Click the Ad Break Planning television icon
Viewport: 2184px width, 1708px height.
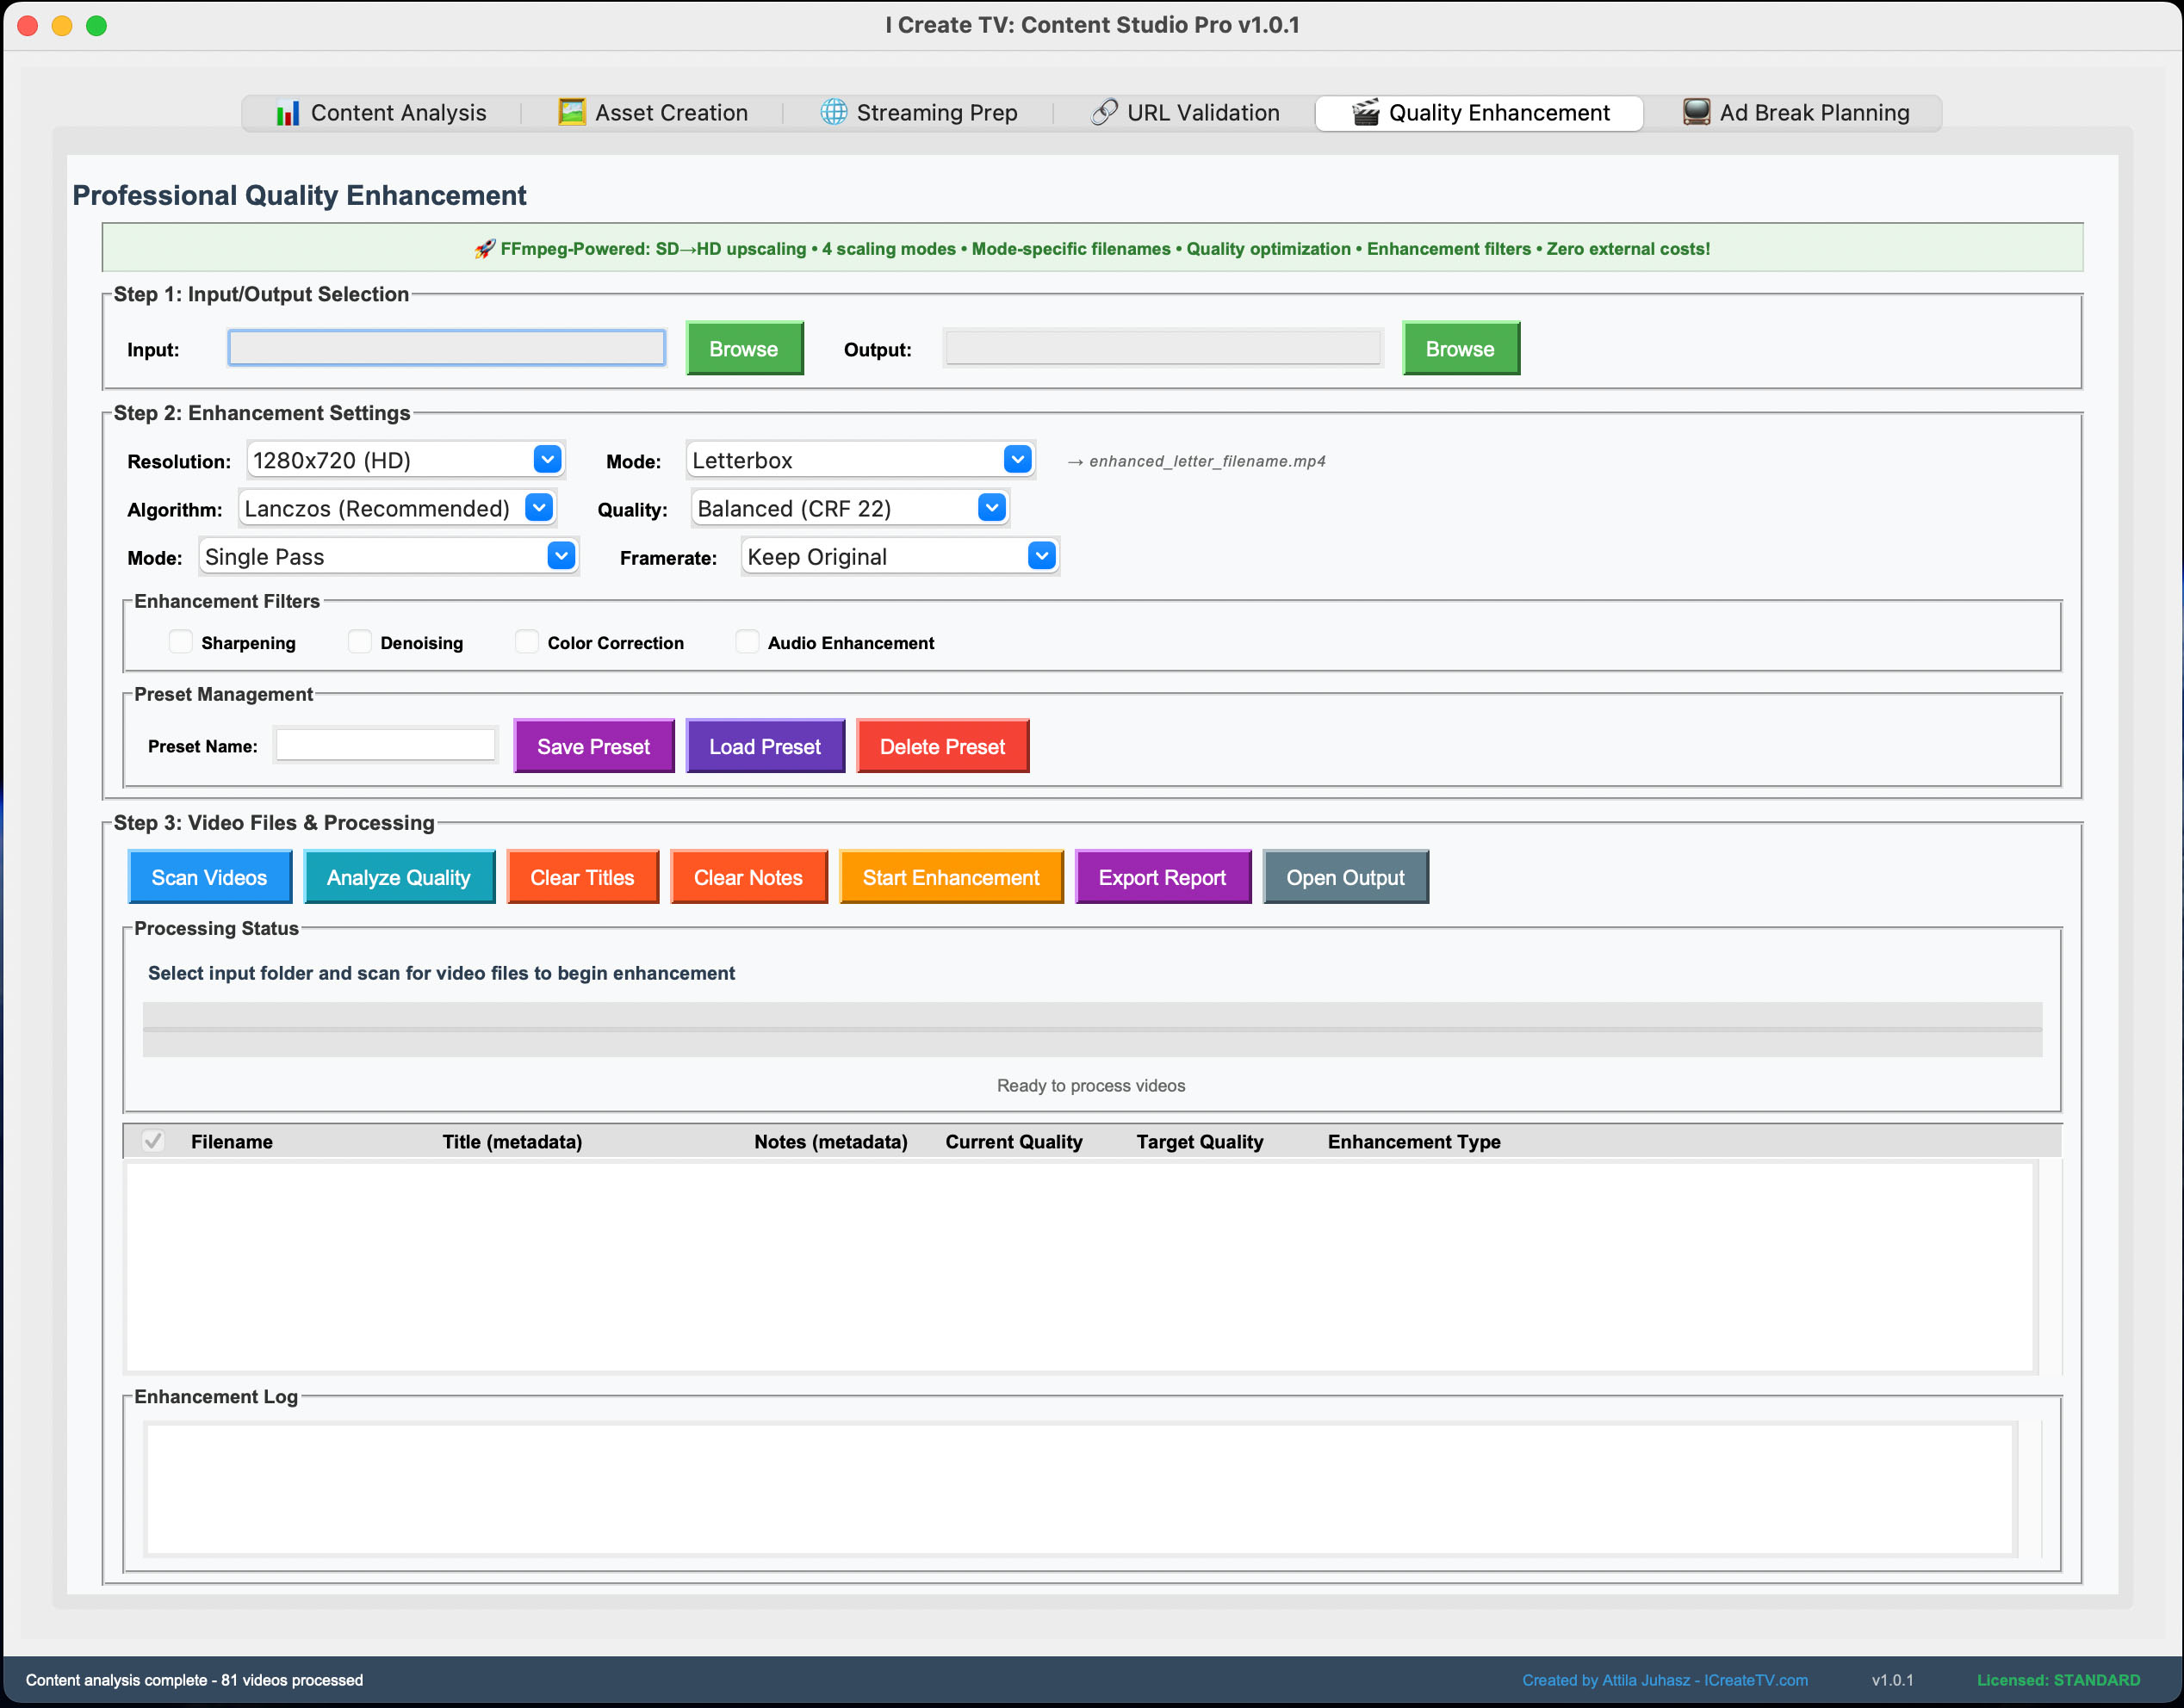1696,112
